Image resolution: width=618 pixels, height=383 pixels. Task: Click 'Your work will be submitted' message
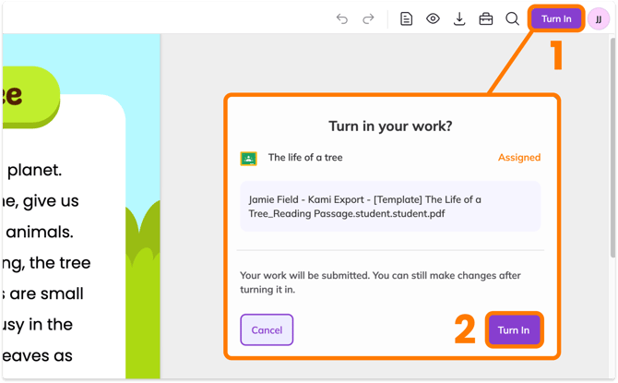tap(380, 282)
